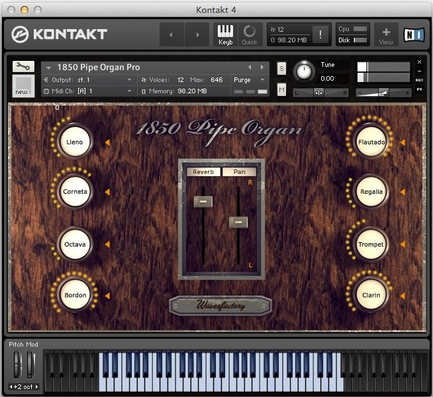Toggle the Keyb keyboard panel

pos(225,34)
